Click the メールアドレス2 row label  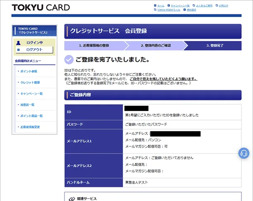click(93, 166)
